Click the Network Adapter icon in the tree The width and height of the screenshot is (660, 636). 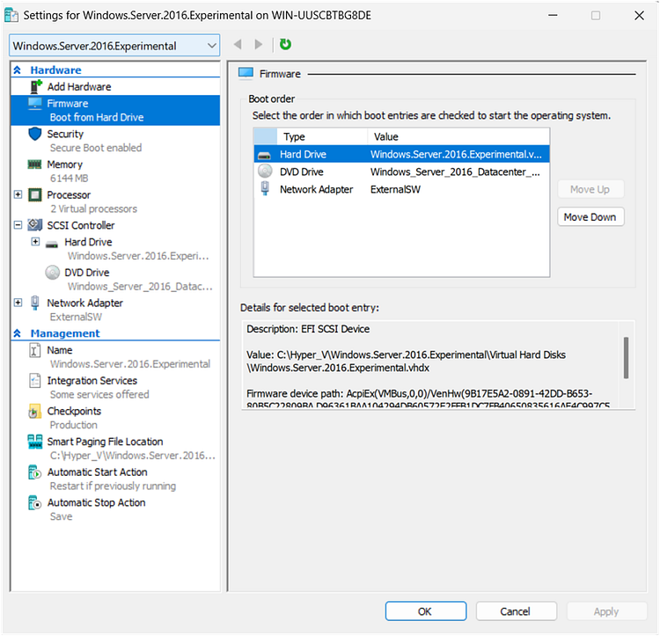tap(35, 303)
